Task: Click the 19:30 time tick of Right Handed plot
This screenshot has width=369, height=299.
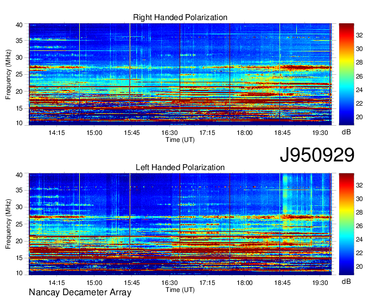Action: (x=320, y=133)
